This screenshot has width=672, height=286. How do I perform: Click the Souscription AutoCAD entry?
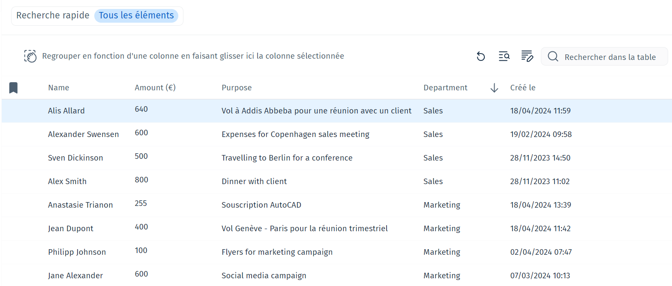point(261,205)
